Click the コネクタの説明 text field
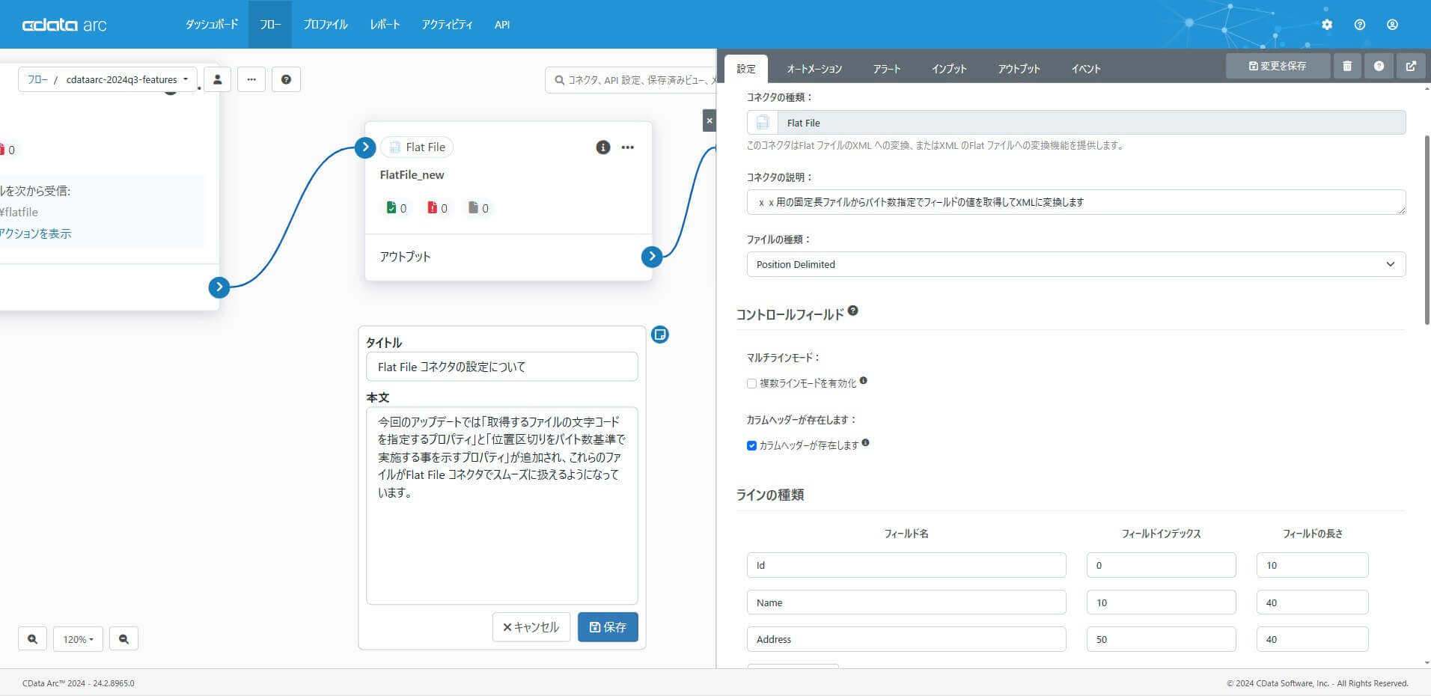The height and width of the screenshot is (696, 1431). (x=1075, y=202)
